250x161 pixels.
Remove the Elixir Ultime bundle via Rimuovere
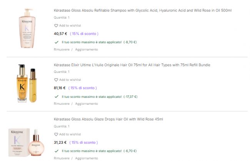tap(62, 104)
